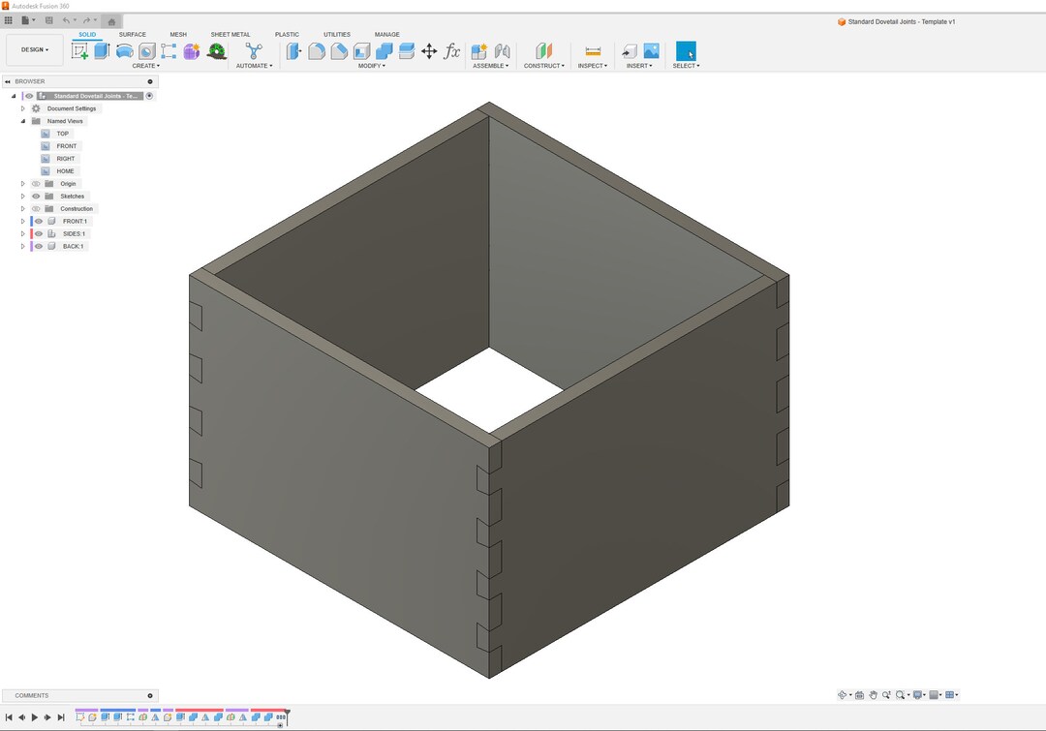This screenshot has height=731, width=1046.
Task: Select the Create Sketch tool
Action: tap(81, 48)
